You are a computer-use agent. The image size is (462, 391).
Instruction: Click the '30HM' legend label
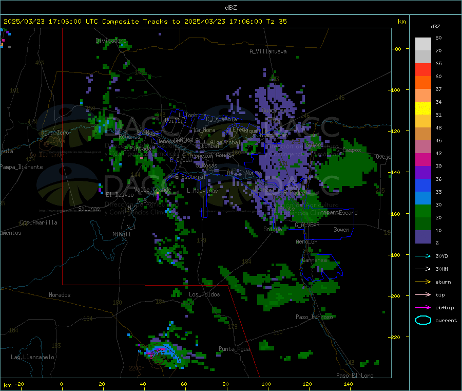coord(441,269)
